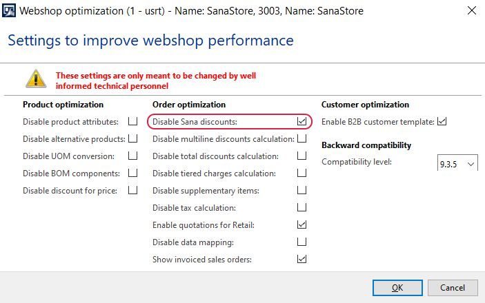Viewport: 485px width, 303px height.
Task: Uncheck Enable quotations for Retail
Action: click(x=301, y=224)
